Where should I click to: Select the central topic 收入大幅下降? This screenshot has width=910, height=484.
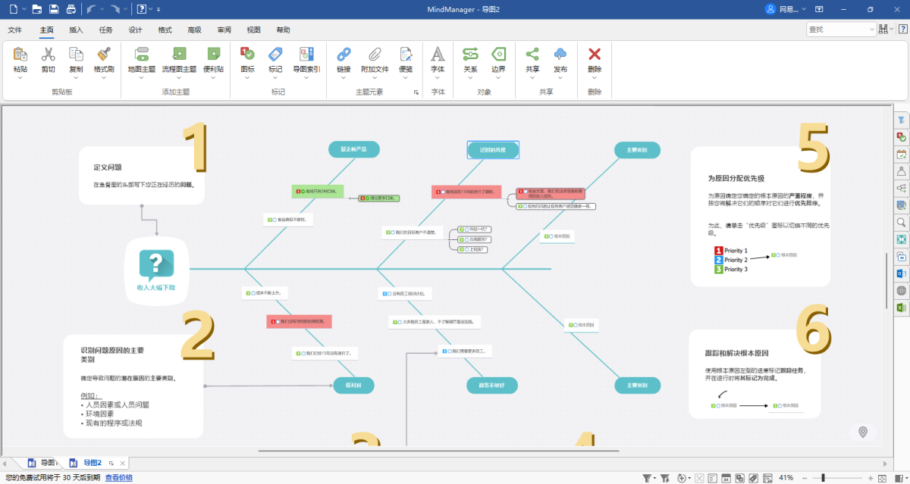(x=155, y=270)
